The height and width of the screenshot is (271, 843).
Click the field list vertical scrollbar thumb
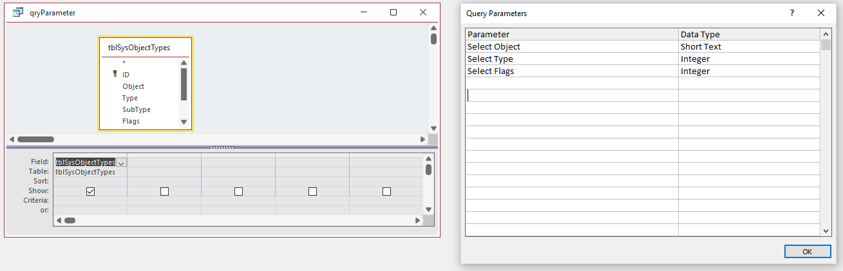184,84
